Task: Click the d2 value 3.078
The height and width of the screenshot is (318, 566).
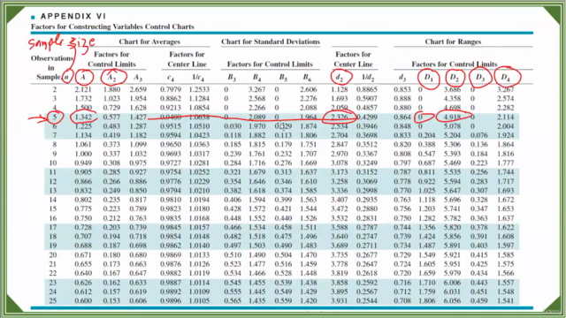Action: (x=340, y=163)
